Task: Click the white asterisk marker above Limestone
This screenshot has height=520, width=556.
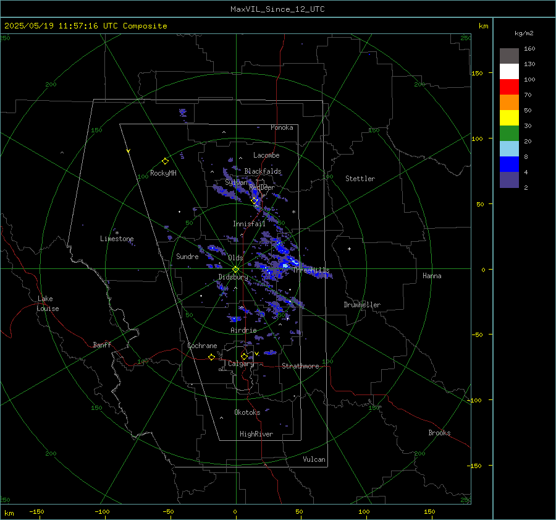Action: pyautogui.click(x=117, y=233)
